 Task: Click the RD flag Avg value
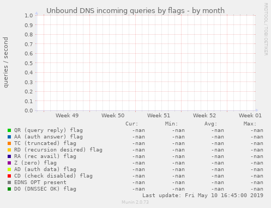point(218,150)
